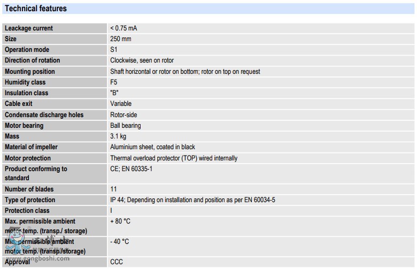Screen dimensions: 417x269
Task: Click the Insulation class "B" value
Action: click(114, 93)
